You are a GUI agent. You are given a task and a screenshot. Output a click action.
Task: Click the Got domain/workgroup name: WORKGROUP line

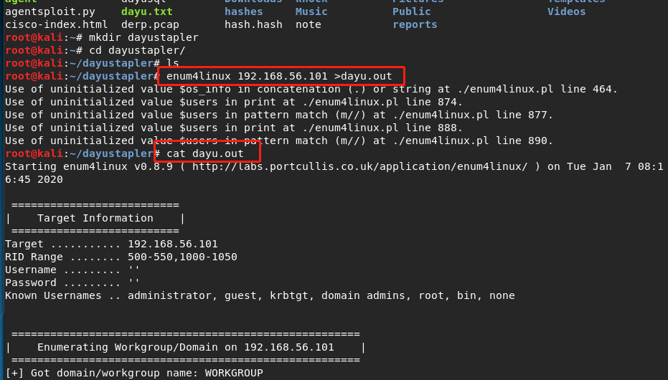(x=134, y=374)
